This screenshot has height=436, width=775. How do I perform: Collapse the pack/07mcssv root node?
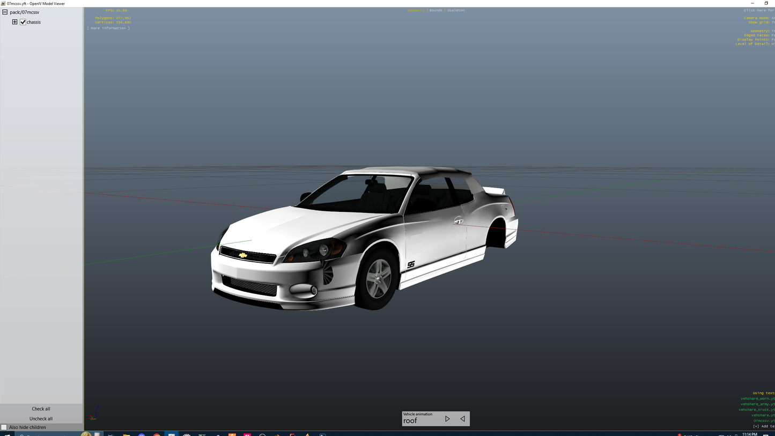[x=5, y=12]
